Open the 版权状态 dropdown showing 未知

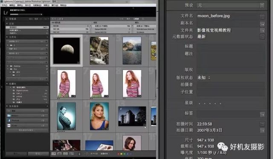coord(204,78)
